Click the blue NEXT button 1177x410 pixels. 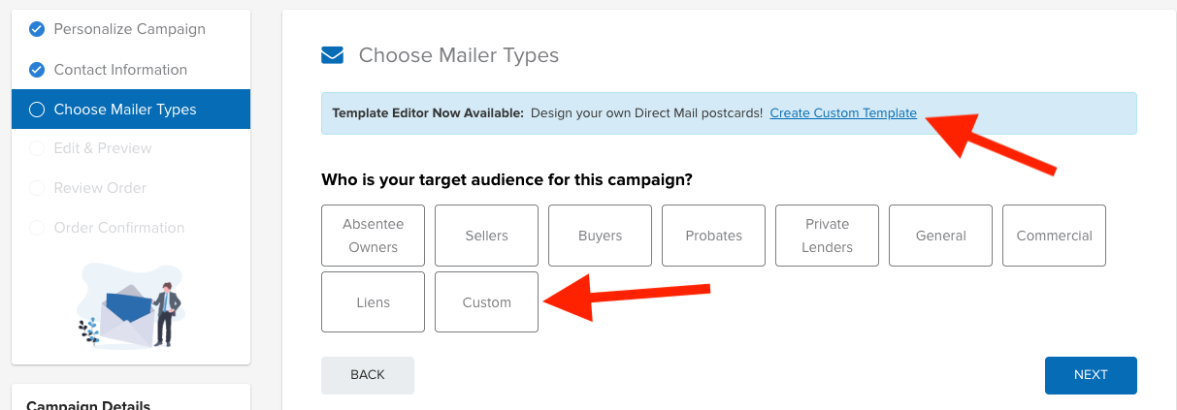coord(1091,375)
